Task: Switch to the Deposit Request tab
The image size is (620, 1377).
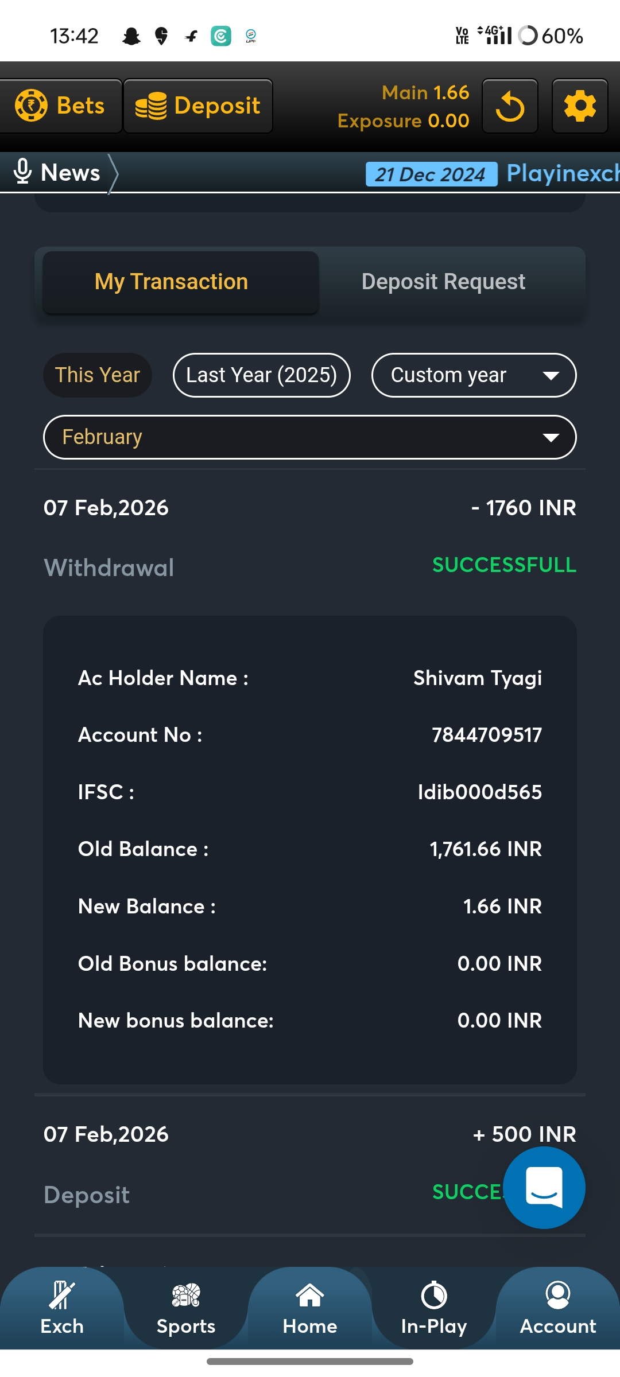Action: click(443, 282)
